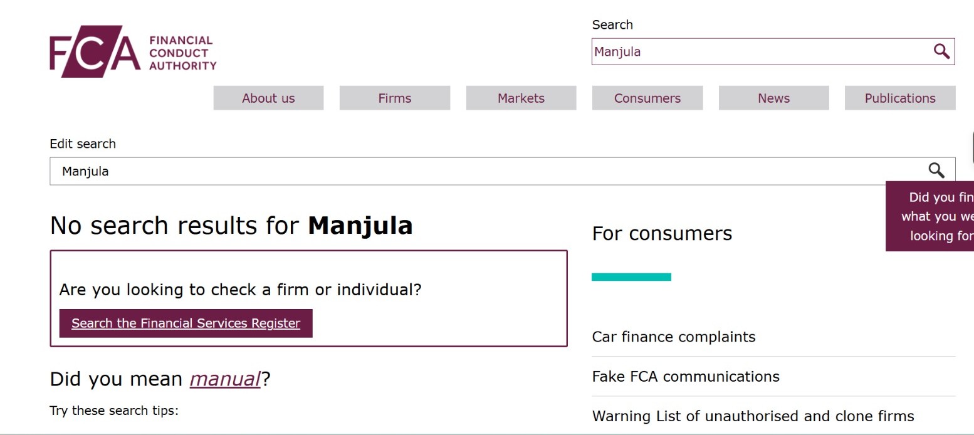The image size is (974, 435).
Task: Open the News menu
Action: (x=773, y=98)
